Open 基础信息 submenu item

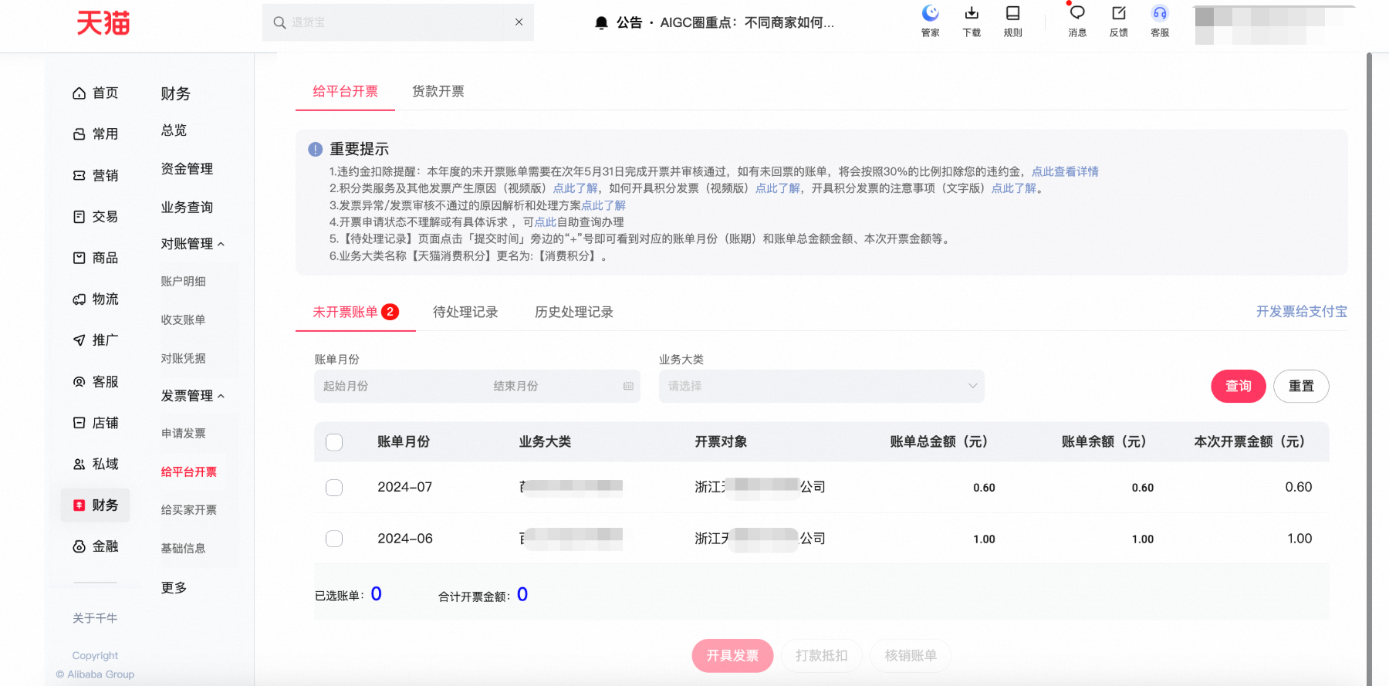(183, 549)
